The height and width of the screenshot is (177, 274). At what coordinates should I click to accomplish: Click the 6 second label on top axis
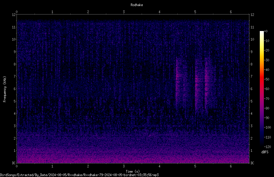[231, 12]
